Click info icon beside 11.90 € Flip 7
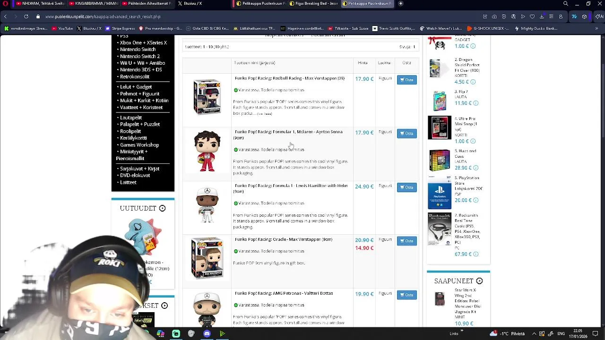The image size is (605, 340). tap(475, 103)
